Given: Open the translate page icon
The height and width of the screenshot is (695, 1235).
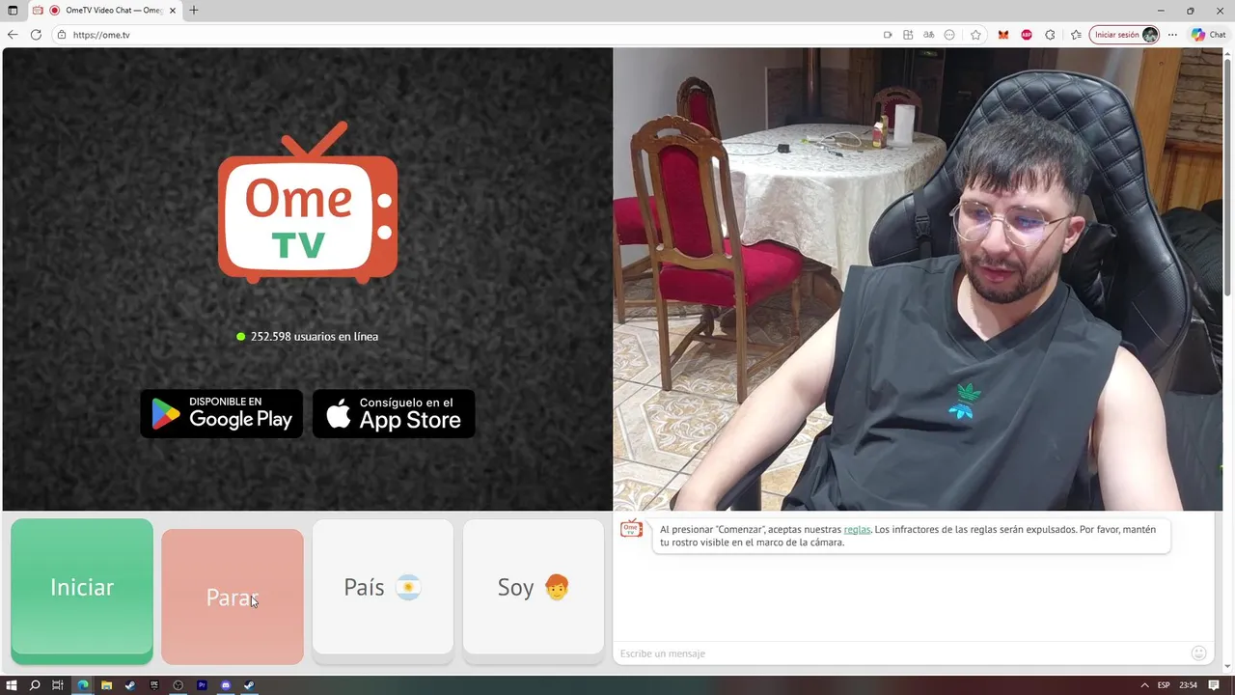Looking at the screenshot, I should (928, 35).
